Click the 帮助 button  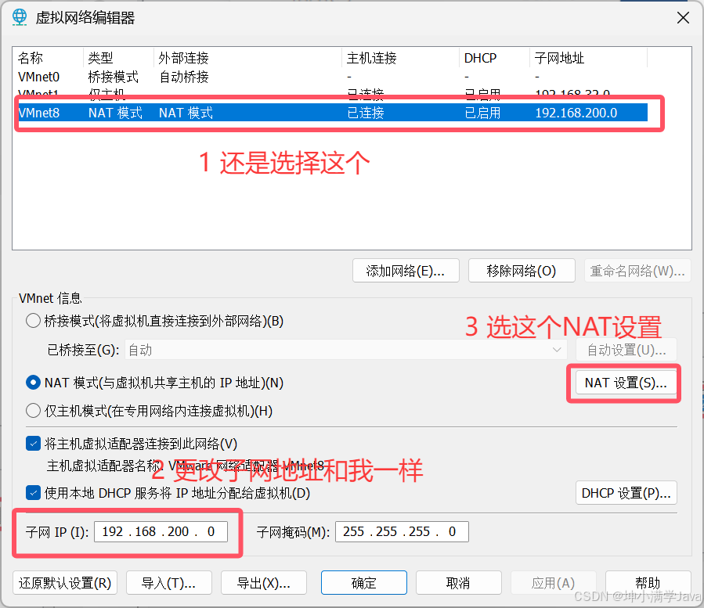648,583
